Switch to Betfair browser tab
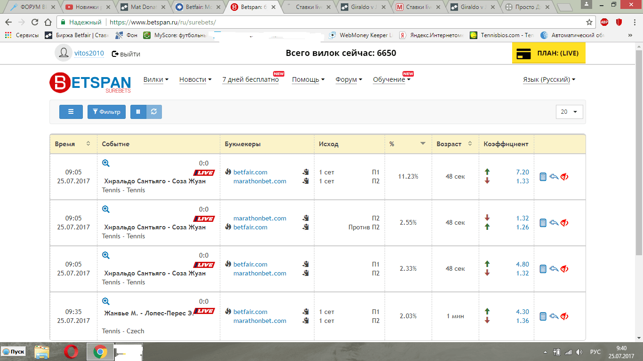This screenshot has width=643, height=361. click(x=198, y=7)
